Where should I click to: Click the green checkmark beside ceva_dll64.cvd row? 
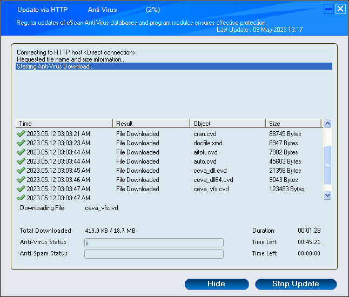point(21,179)
